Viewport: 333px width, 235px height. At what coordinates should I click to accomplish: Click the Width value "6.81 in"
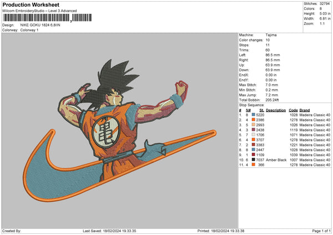(325, 19)
